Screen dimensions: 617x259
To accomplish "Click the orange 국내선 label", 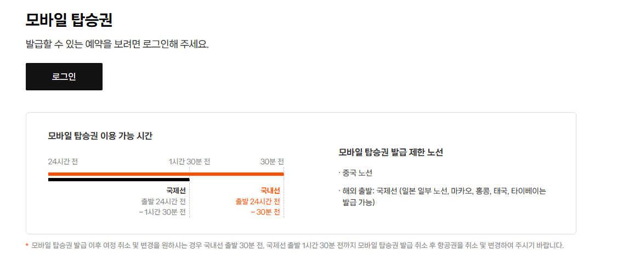I will [x=270, y=191].
